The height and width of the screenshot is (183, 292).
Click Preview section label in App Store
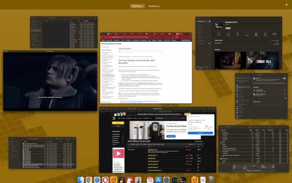pos(217,50)
